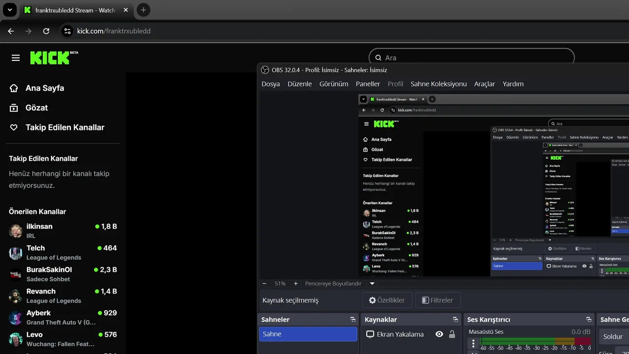Click Pencereye Boyutlandır scale button

point(333,284)
